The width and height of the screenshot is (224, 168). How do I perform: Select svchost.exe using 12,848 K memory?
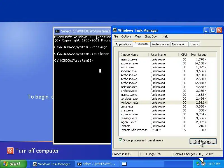tap(164, 83)
